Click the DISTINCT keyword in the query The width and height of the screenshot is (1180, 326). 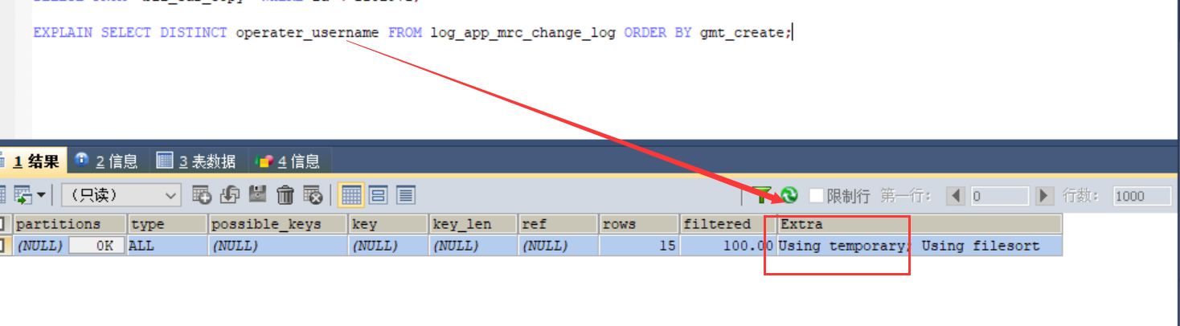193,33
